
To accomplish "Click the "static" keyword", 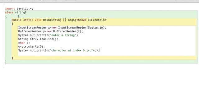I will (x=28, y=20).
